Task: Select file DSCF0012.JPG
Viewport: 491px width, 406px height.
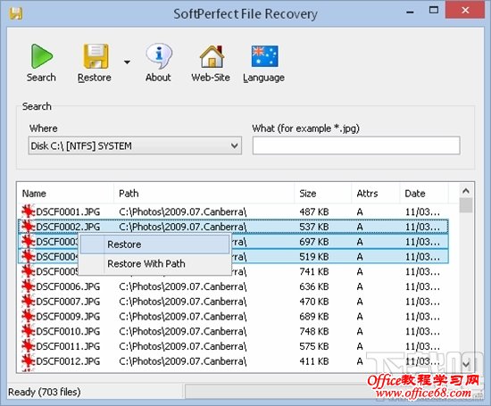Action: (x=68, y=361)
